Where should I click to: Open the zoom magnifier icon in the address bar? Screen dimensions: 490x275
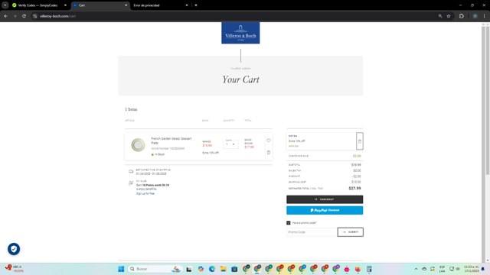pyautogui.click(x=440, y=16)
